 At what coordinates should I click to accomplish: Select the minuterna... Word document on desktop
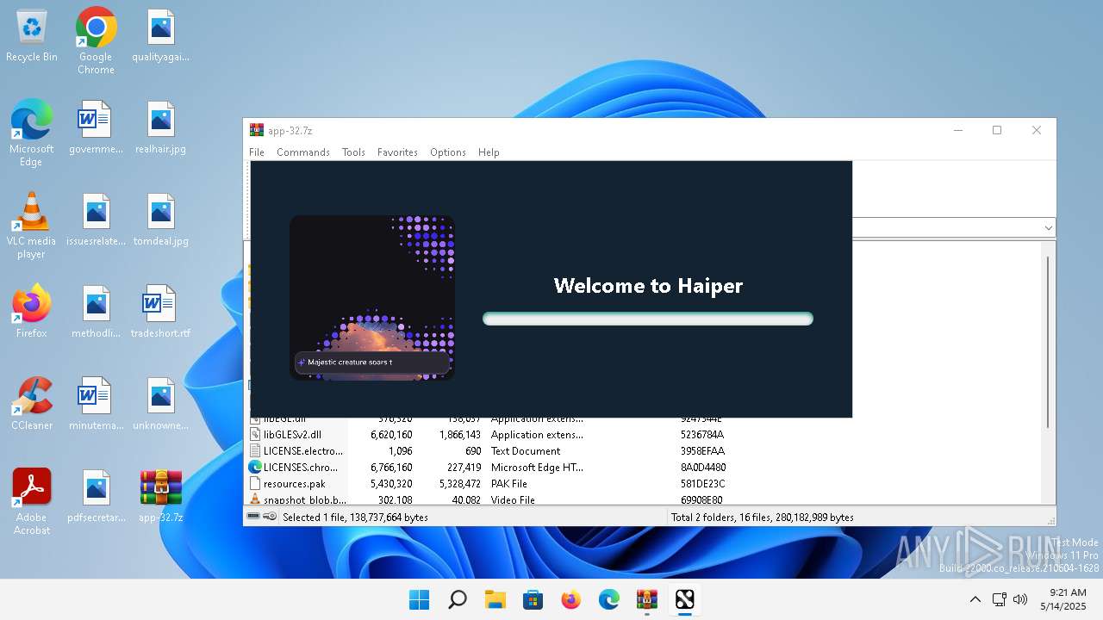96,404
